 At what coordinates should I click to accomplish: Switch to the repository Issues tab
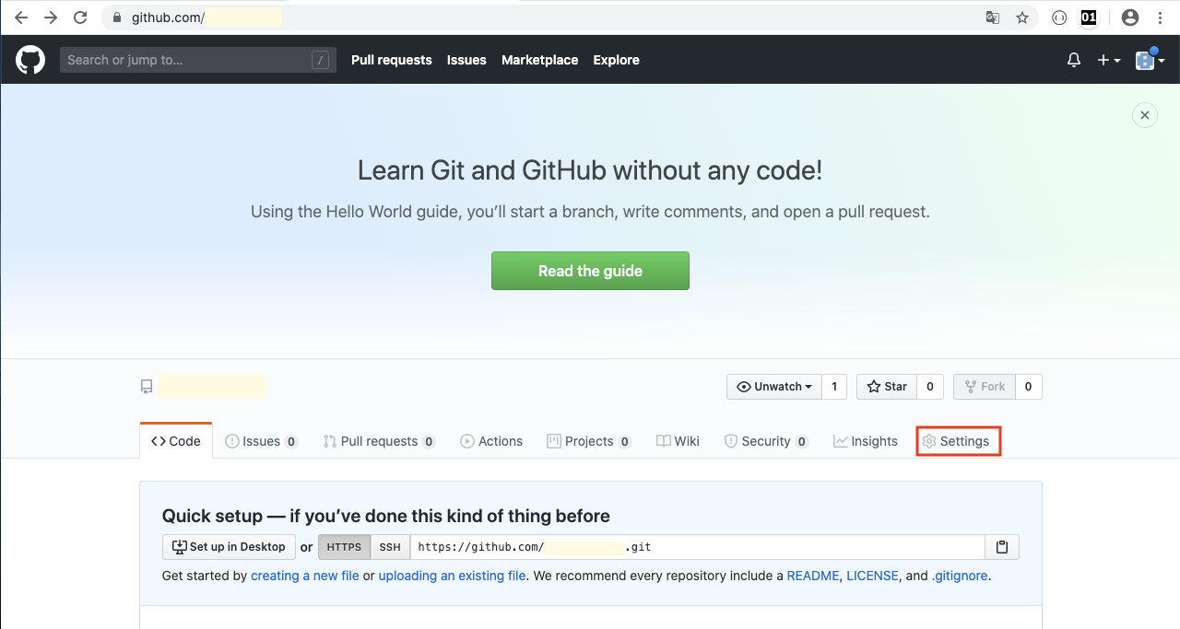262,441
